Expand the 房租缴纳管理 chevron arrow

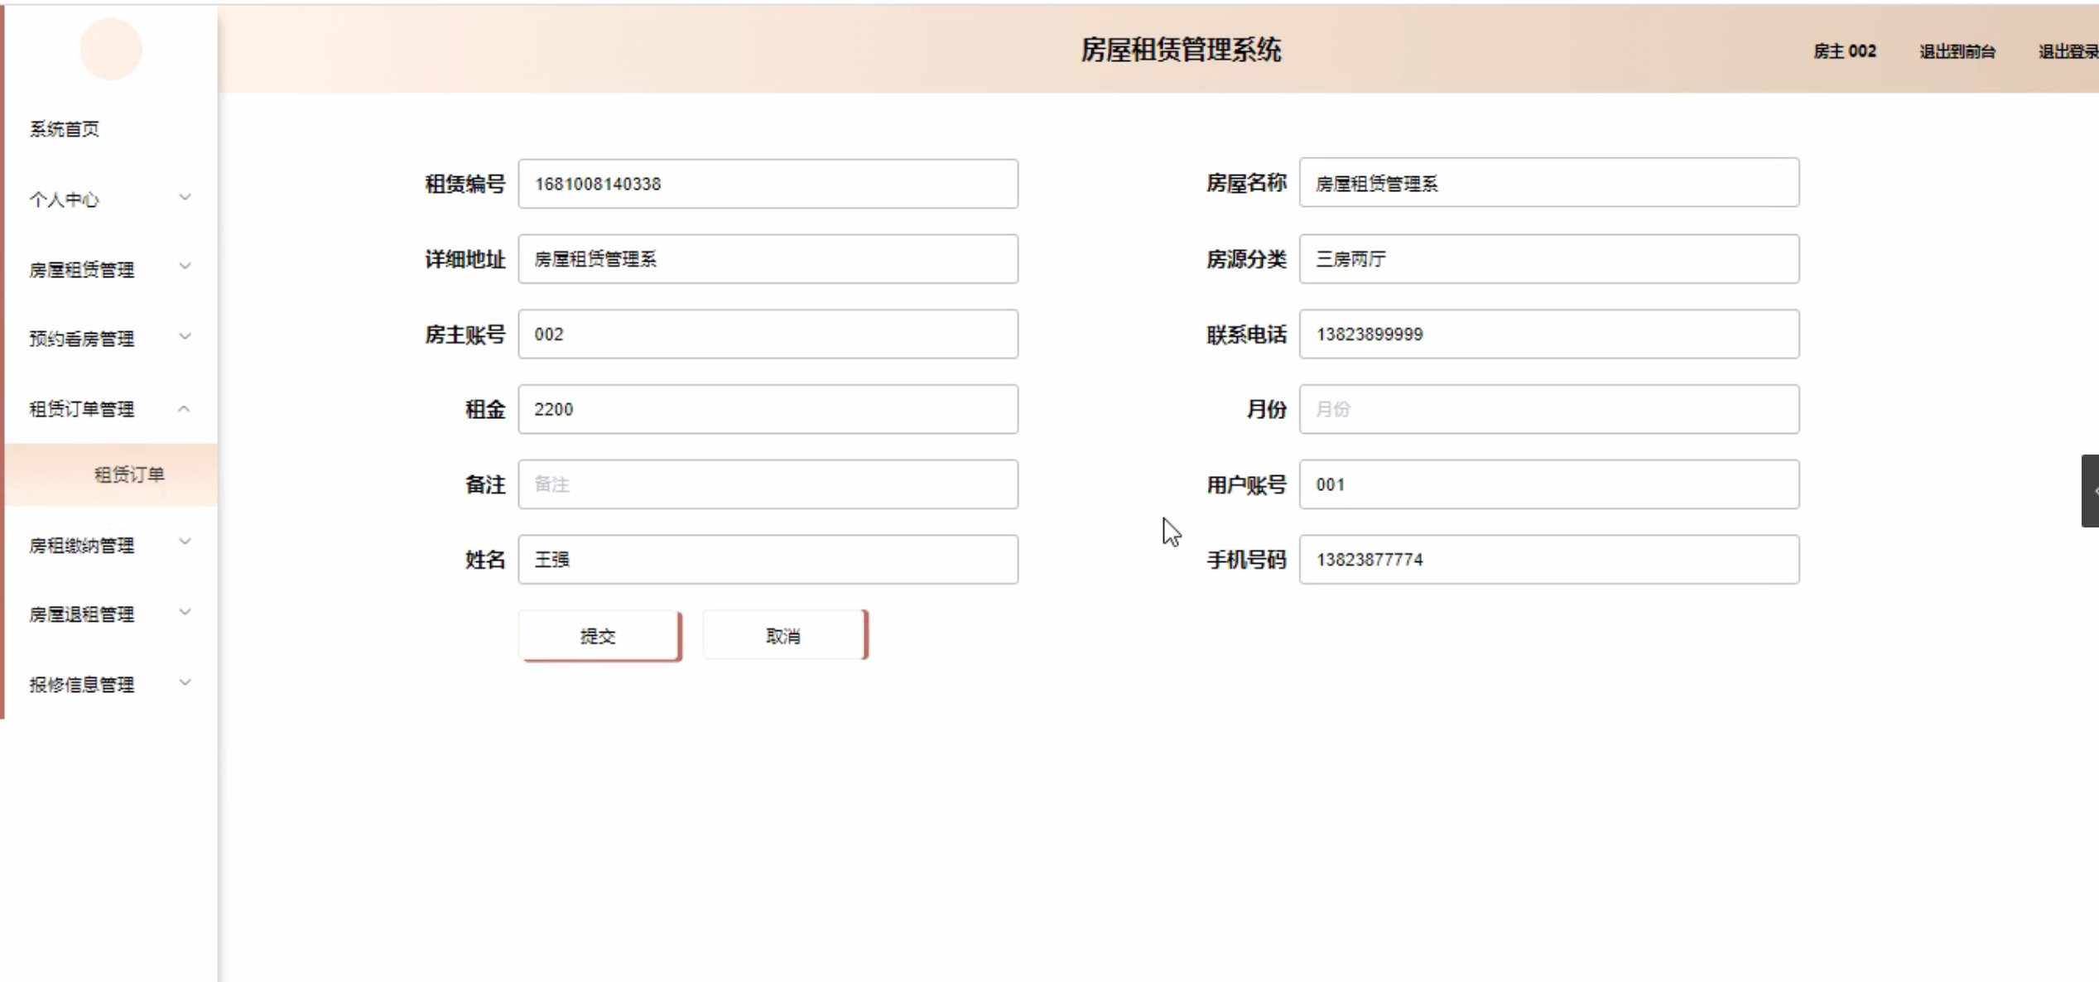(185, 542)
